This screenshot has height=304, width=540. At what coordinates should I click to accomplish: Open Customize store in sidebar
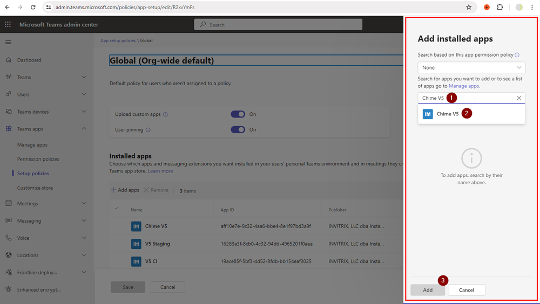[35, 188]
